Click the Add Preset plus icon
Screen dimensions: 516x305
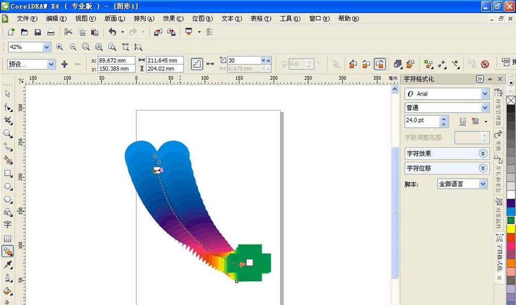point(64,64)
